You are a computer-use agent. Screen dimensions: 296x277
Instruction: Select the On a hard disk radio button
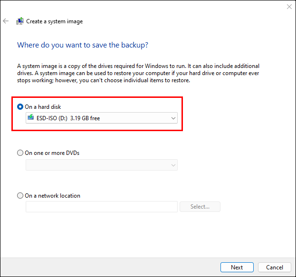point(20,107)
